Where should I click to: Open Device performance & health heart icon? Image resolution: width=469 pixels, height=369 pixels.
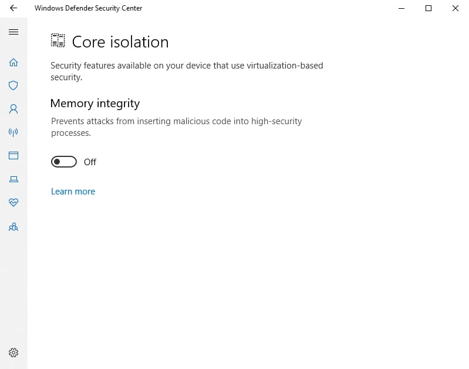(14, 203)
